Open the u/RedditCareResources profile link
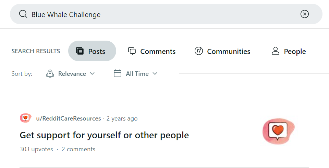Image resolution: width=329 pixels, height=168 pixels. [69, 118]
